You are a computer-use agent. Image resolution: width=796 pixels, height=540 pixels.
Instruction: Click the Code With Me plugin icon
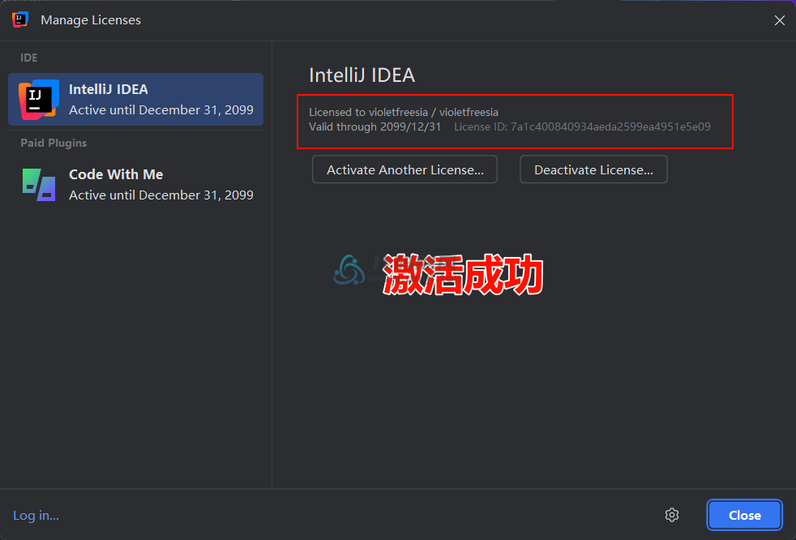coord(39,184)
